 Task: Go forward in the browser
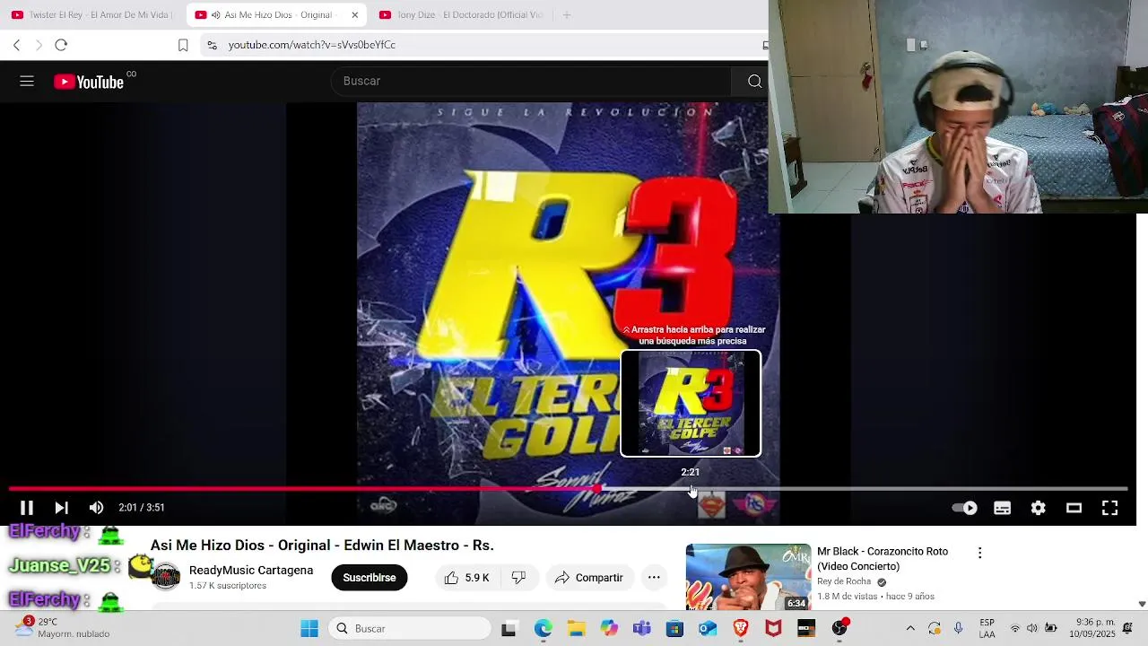tap(39, 45)
